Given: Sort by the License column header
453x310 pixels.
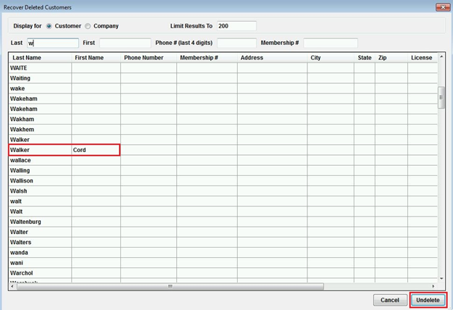Looking at the screenshot, I should click(423, 58).
